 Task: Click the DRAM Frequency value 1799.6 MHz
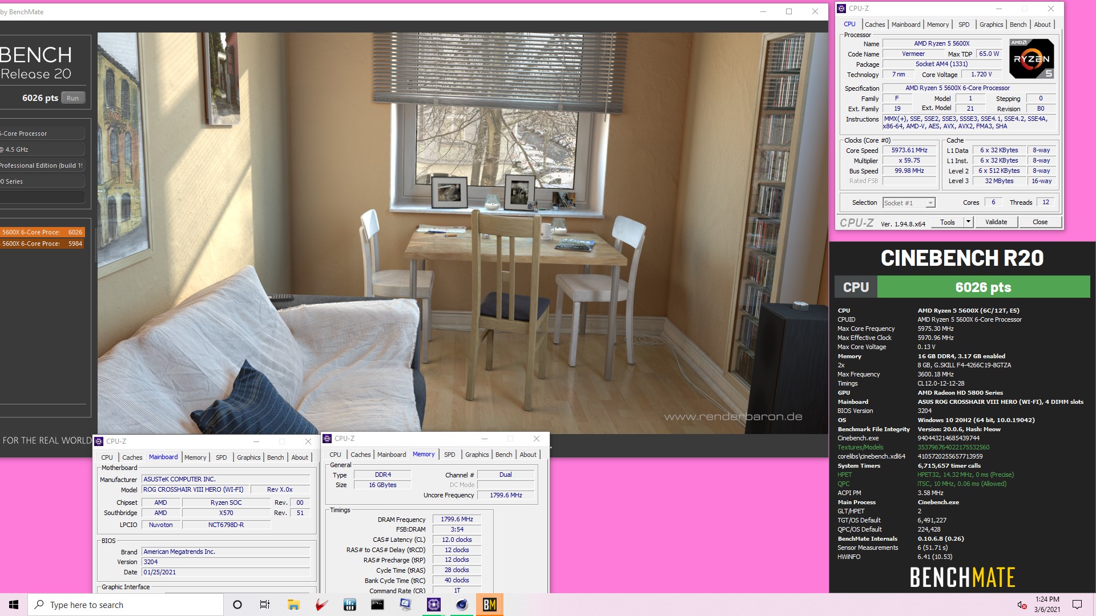tap(457, 519)
